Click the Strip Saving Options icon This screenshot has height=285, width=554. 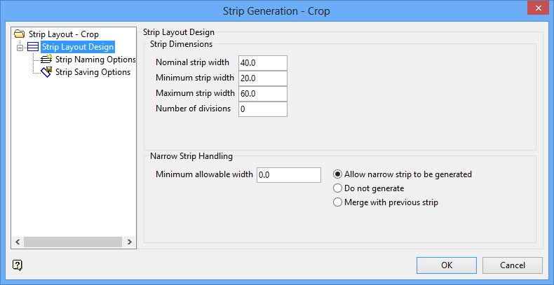(x=47, y=72)
